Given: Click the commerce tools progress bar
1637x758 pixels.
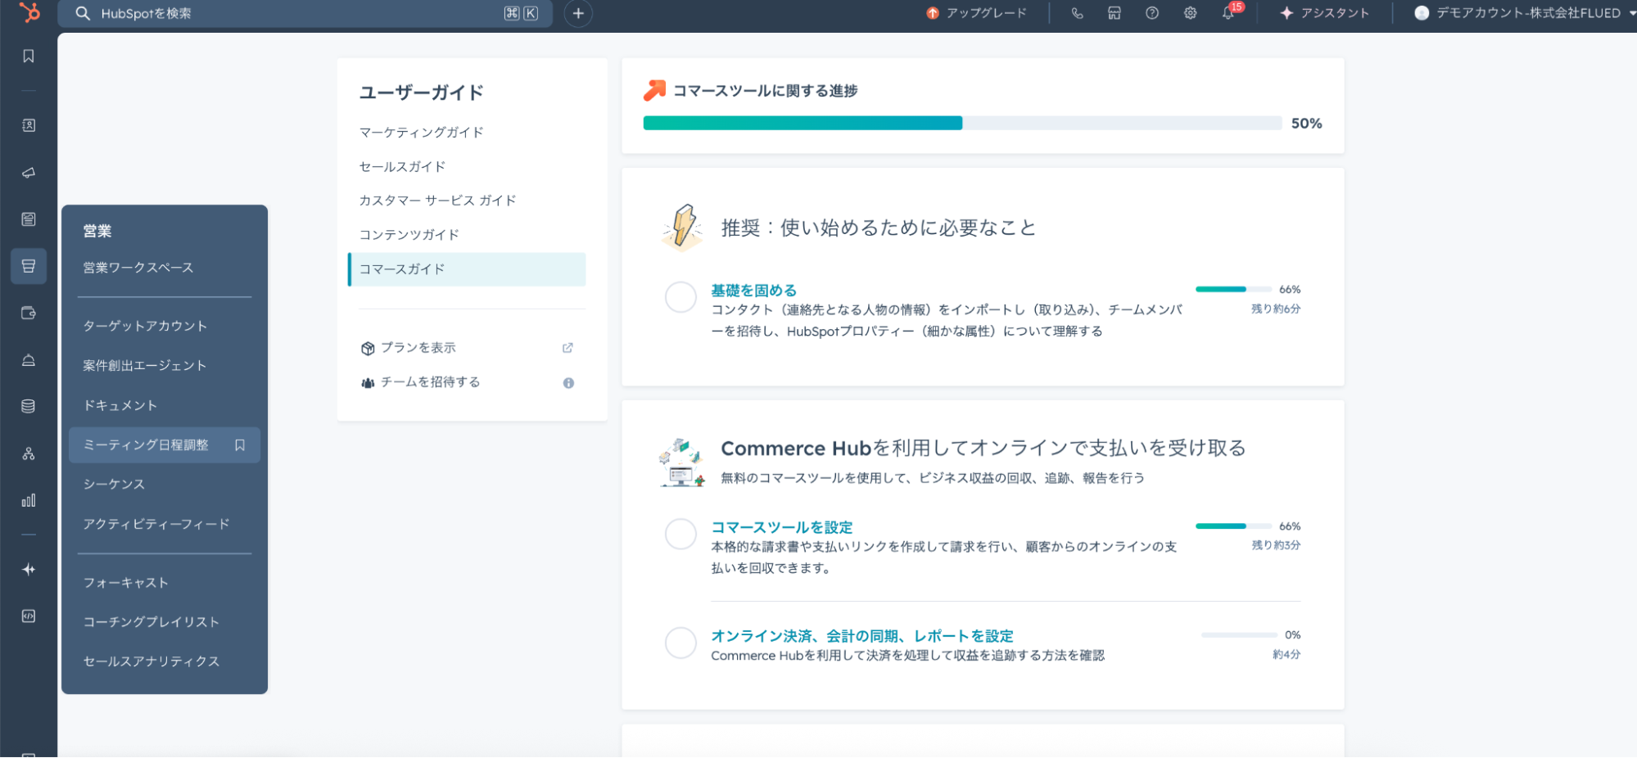Looking at the screenshot, I should click(x=961, y=124).
